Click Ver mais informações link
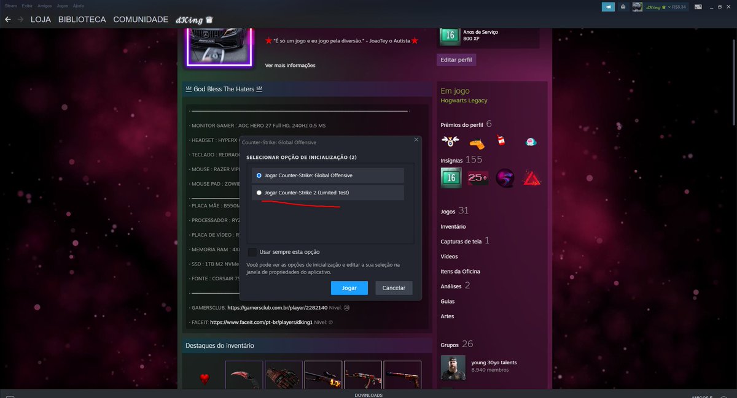 click(290, 65)
